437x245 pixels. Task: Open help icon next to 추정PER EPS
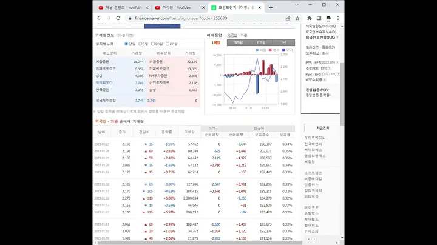[330, 68]
